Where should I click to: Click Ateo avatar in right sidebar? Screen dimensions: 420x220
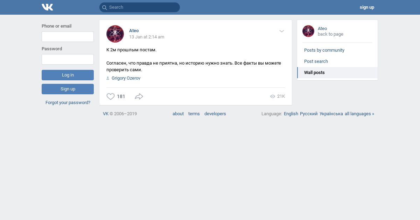[x=308, y=31]
